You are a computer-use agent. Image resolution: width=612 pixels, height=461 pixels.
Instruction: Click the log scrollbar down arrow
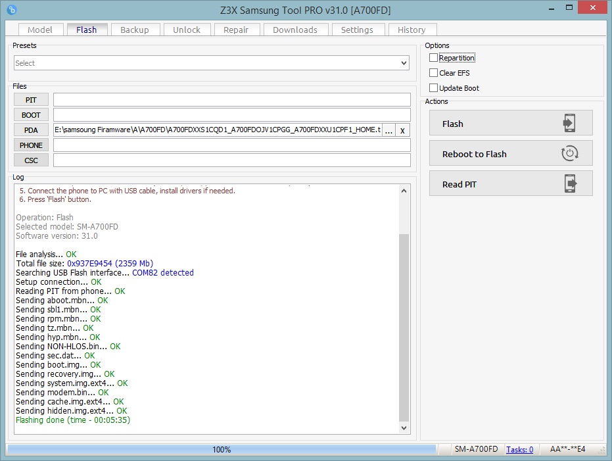coord(404,428)
